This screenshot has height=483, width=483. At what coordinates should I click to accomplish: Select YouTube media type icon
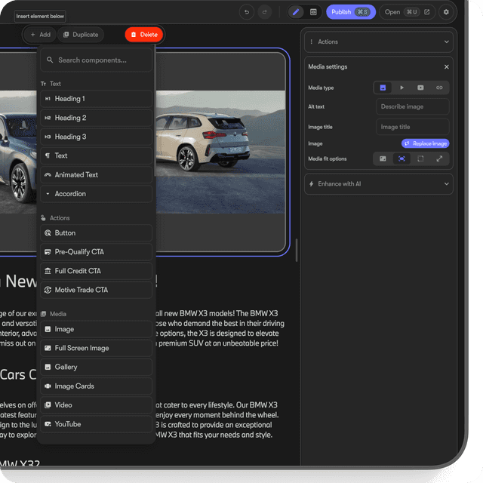(420, 88)
